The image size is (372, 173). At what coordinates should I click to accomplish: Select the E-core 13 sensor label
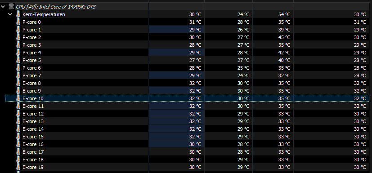click(33, 121)
